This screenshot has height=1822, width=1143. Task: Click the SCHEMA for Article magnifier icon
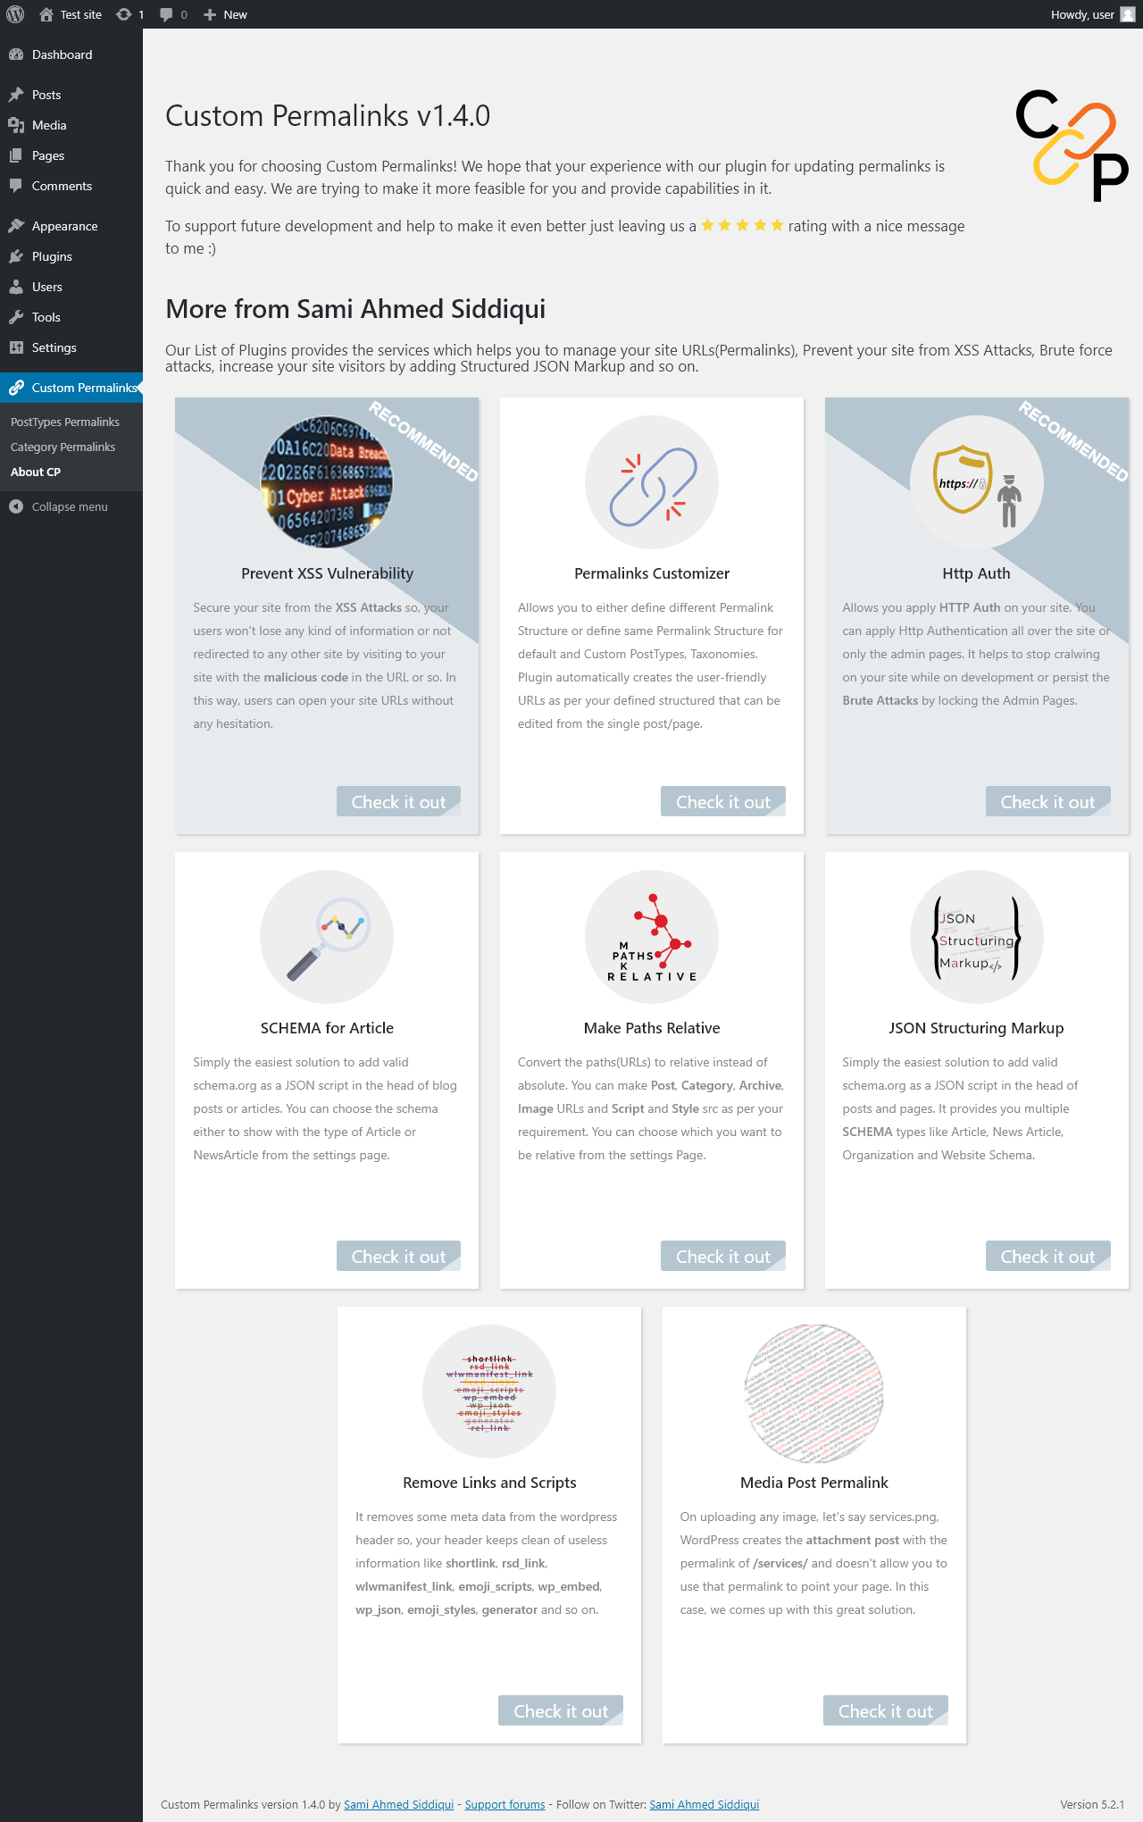pos(327,937)
